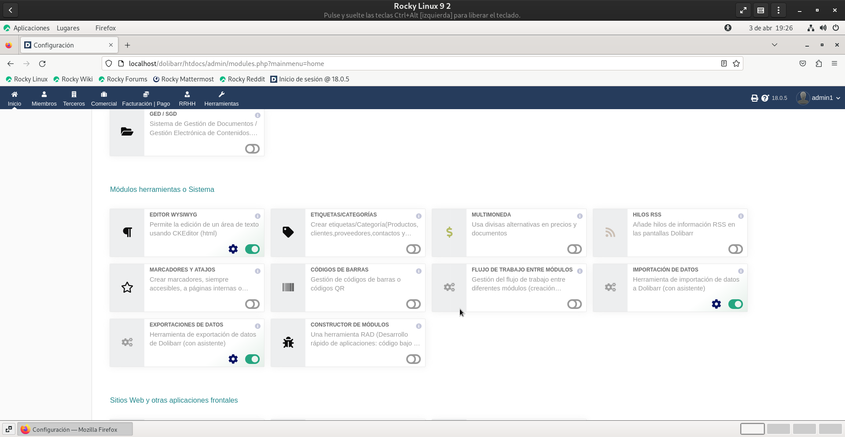Image resolution: width=845 pixels, height=437 pixels.
Task: Enable the Códigos de barras module
Action: [413, 304]
